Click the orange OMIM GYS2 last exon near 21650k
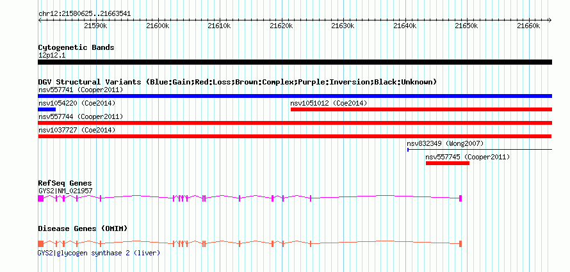Viewport: 570px width, 272px height. click(460, 244)
